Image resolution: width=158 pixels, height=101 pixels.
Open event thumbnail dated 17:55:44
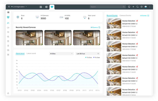coord(114,24)
